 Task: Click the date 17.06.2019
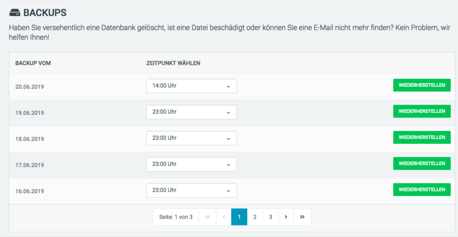(x=30, y=165)
